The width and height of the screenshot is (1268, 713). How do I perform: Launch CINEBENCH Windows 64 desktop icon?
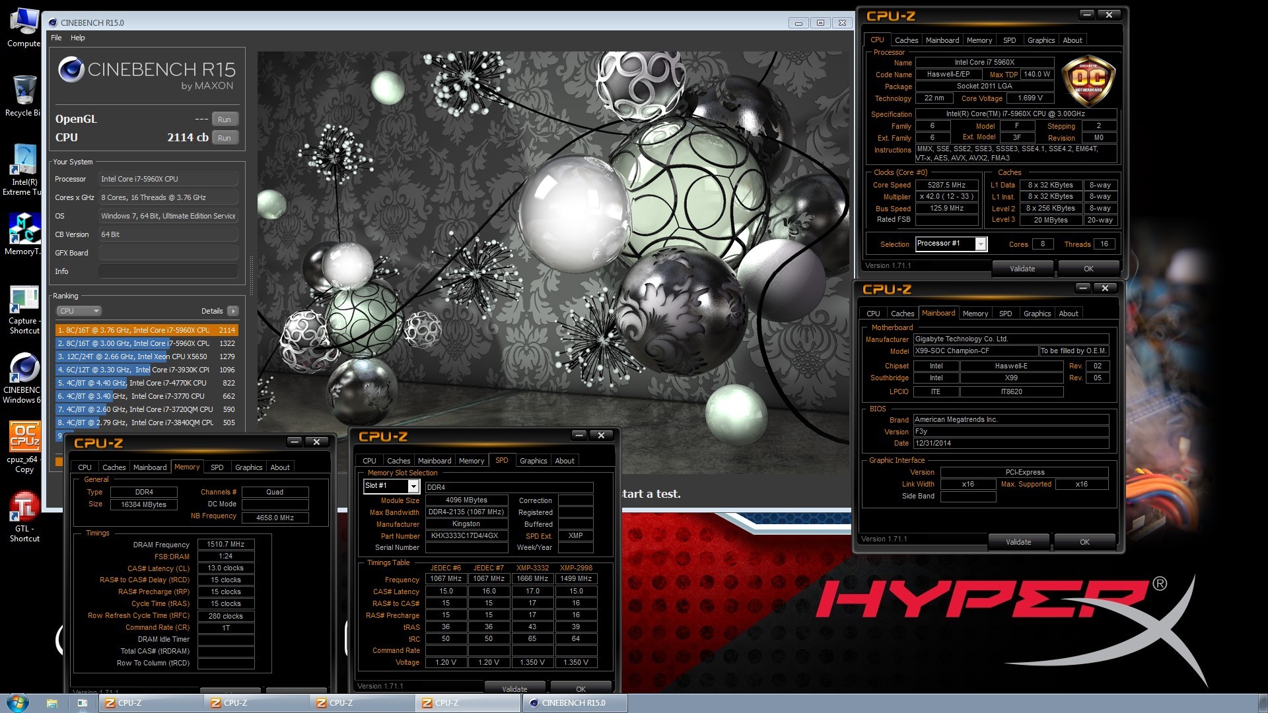tap(24, 378)
